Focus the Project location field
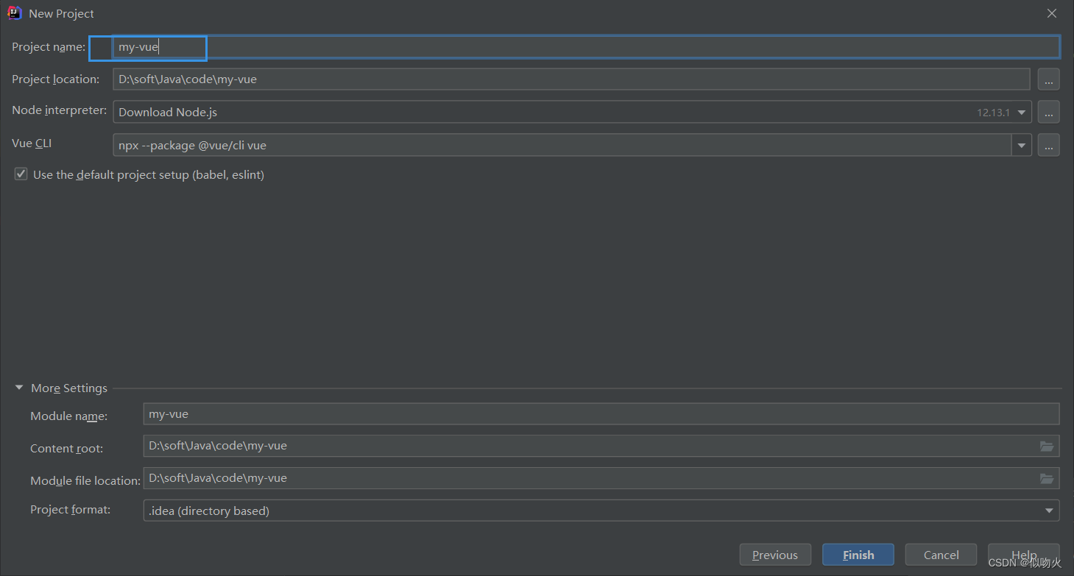This screenshot has height=576, width=1074. coord(571,79)
